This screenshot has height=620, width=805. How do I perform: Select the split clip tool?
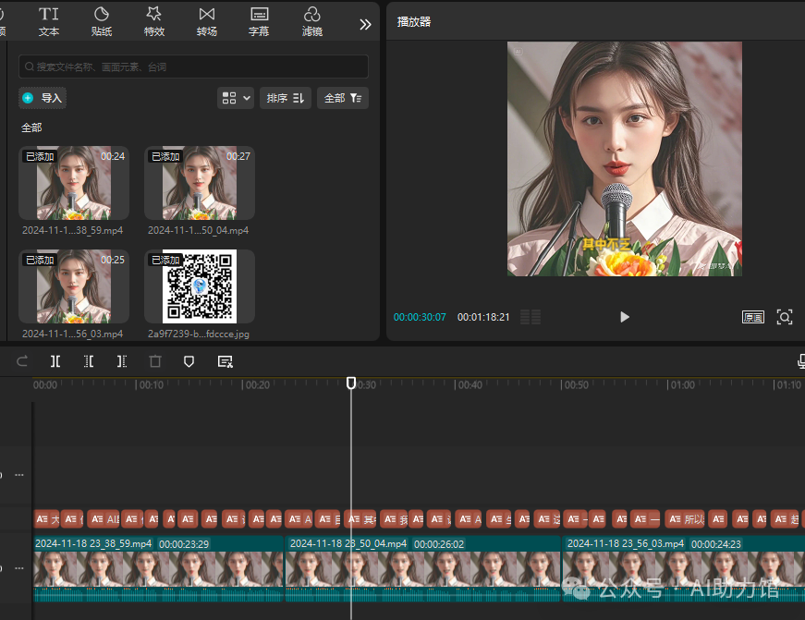coord(55,361)
